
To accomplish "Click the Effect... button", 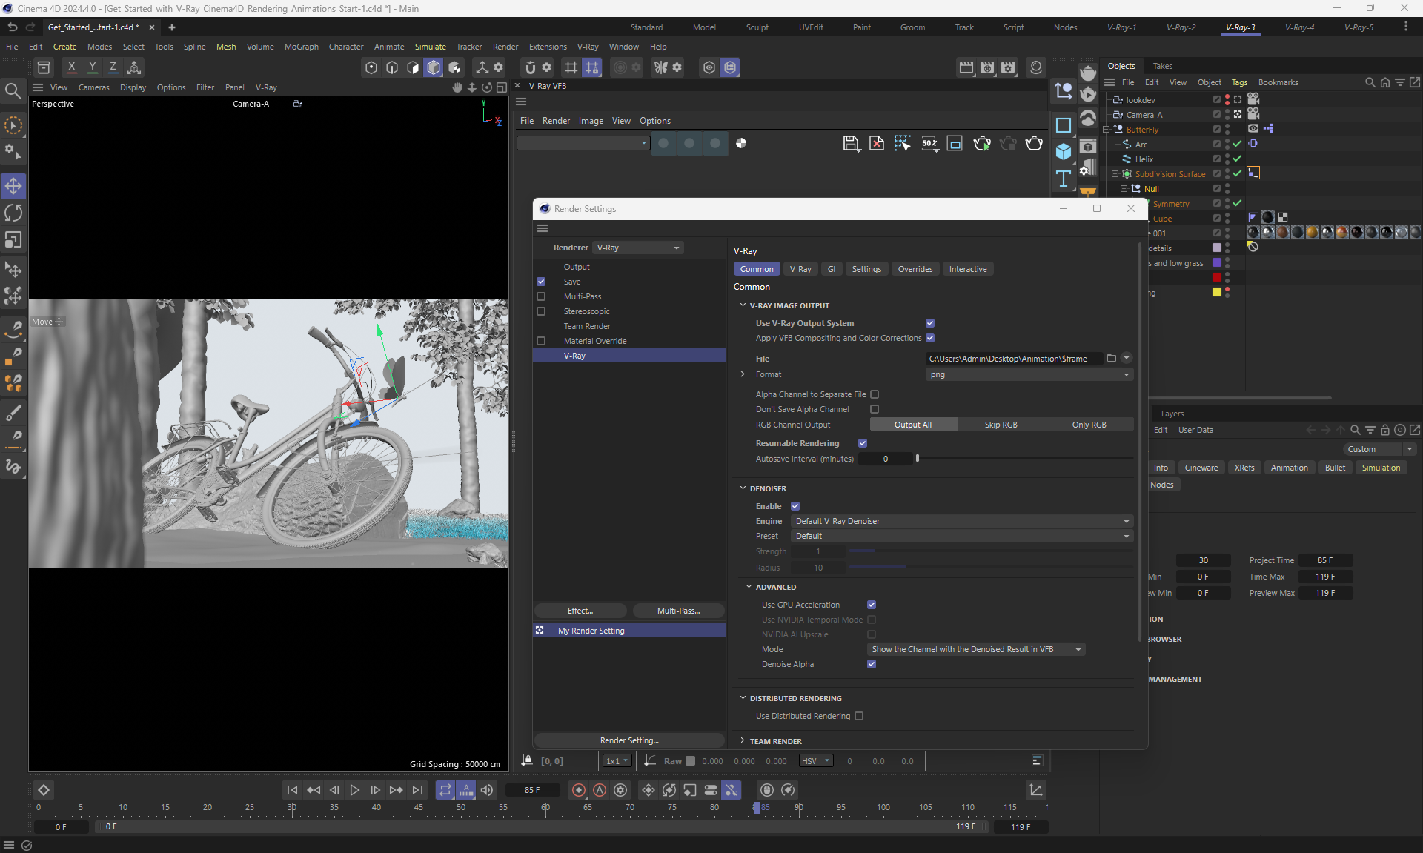I will point(580,611).
